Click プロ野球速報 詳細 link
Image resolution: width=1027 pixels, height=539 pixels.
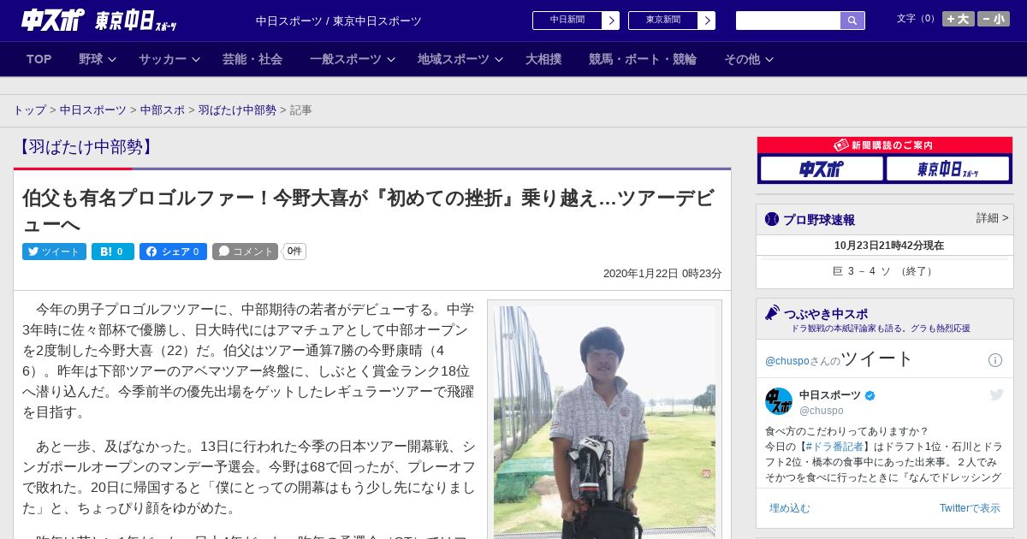coord(992,218)
